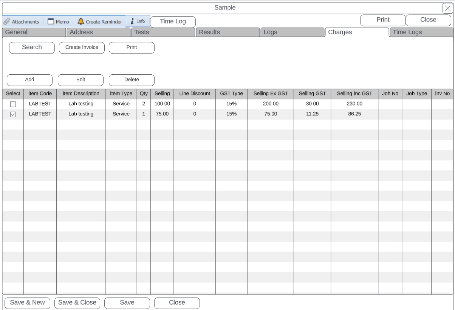The image size is (455, 310).
Task: Open the Info icon in the toolbar
Action: pos(133,21)
